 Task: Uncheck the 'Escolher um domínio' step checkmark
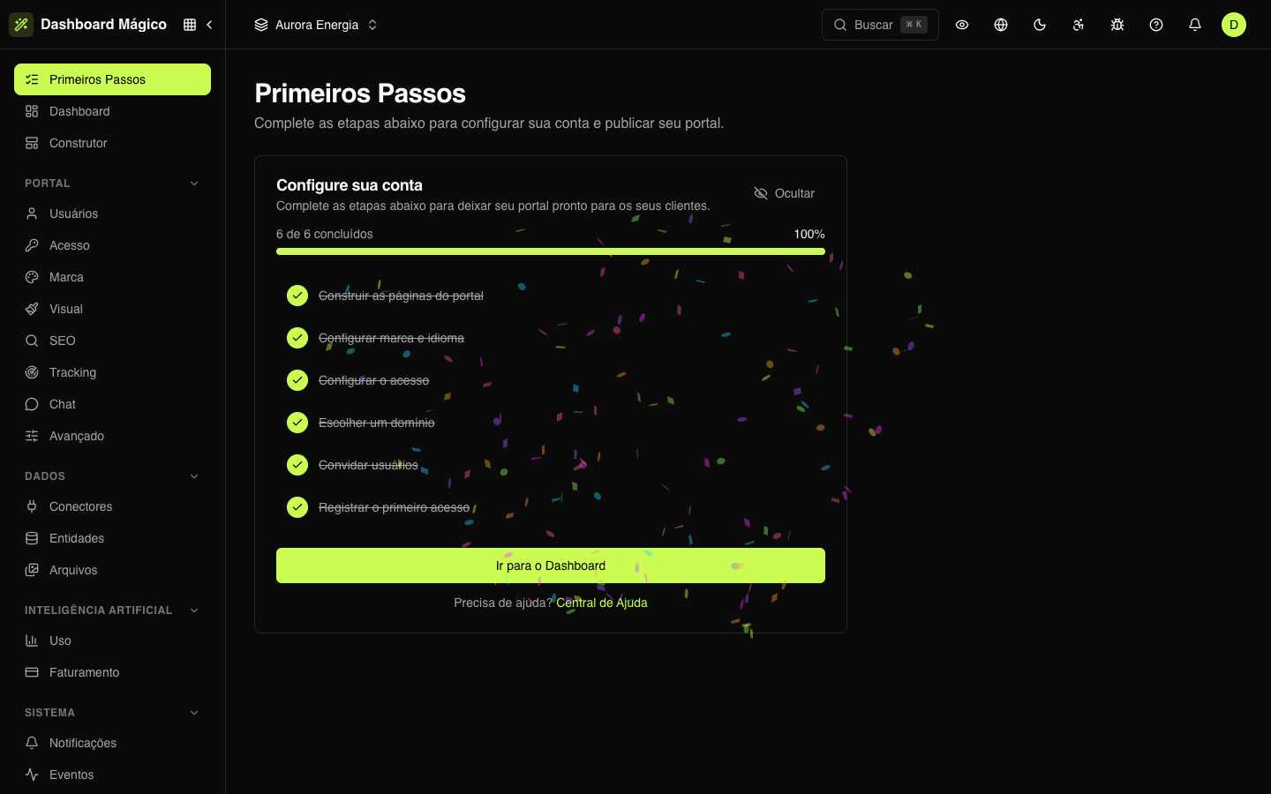297,423
